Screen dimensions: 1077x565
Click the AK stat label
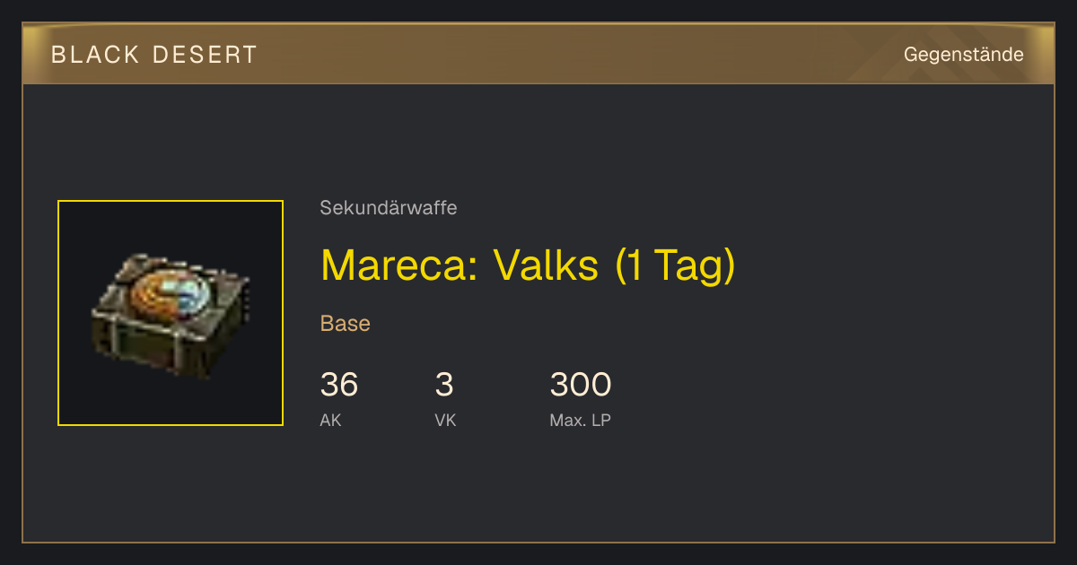tap(330, 420)
